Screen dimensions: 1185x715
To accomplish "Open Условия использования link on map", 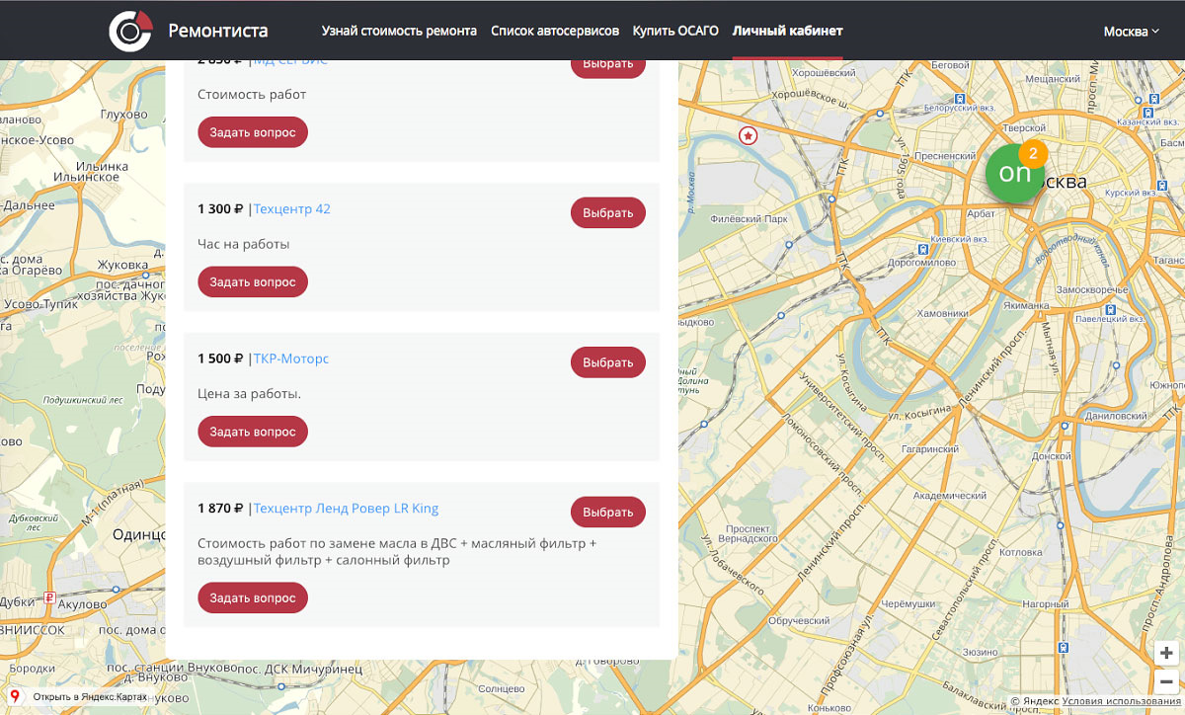I will (x=1121, y=701).
